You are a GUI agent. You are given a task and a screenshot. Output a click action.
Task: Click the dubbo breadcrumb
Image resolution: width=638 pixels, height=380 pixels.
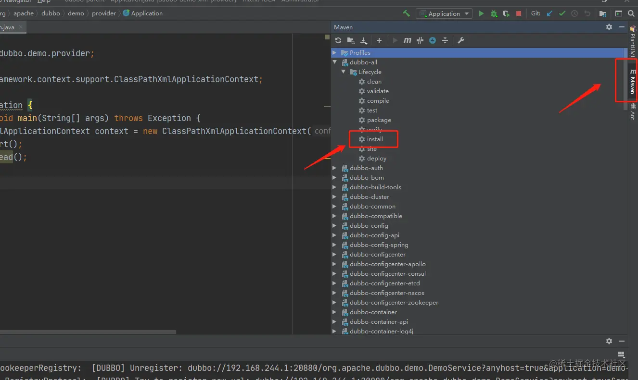(51, 13)
